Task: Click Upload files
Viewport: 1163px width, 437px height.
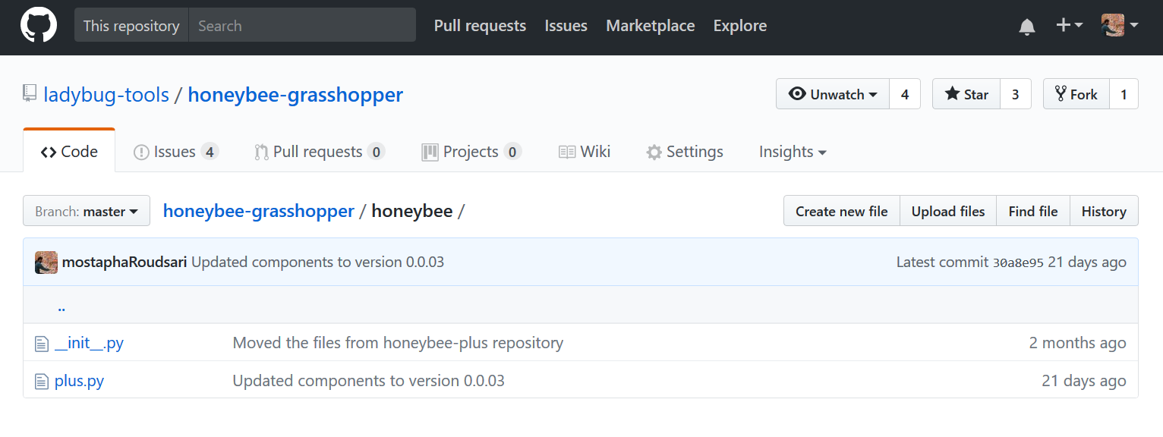Action: [948, 211]
